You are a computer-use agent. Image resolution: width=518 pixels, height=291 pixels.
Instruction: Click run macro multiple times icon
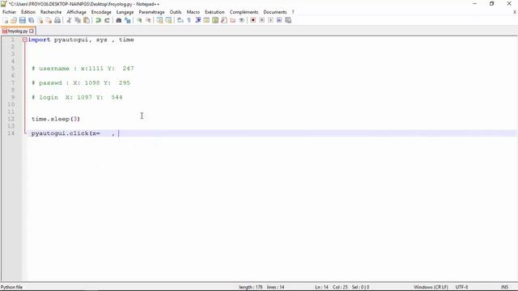tap(279, 20)
